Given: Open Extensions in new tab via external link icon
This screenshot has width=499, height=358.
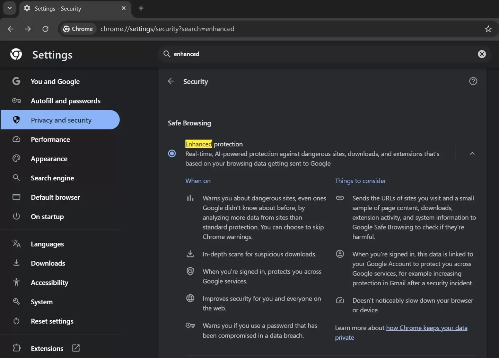Looking at the screenshot, I should (x=76, y=348).
